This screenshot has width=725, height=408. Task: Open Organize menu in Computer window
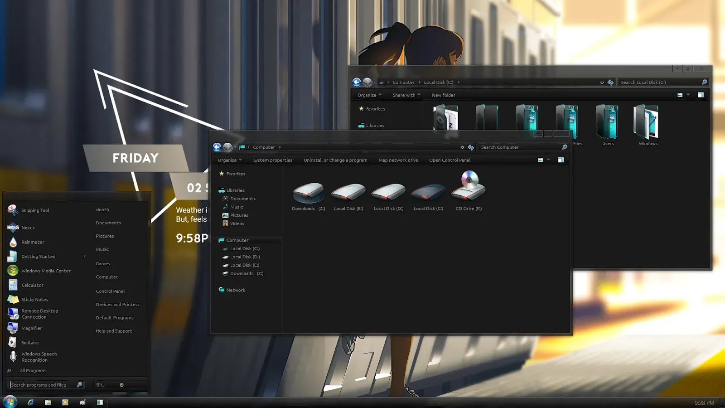(x=230, y=160)
